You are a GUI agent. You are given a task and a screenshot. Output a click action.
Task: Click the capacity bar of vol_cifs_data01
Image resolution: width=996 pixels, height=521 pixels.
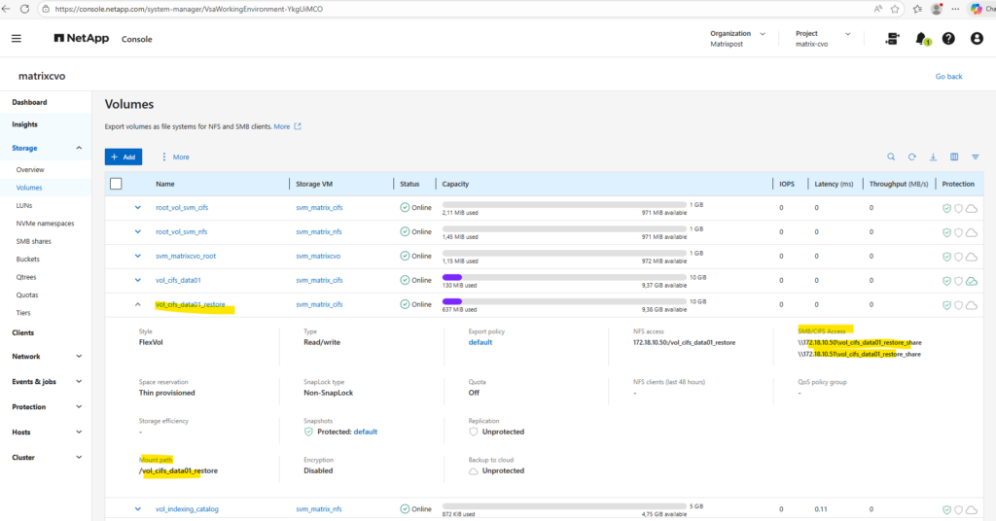click(564, 277)
